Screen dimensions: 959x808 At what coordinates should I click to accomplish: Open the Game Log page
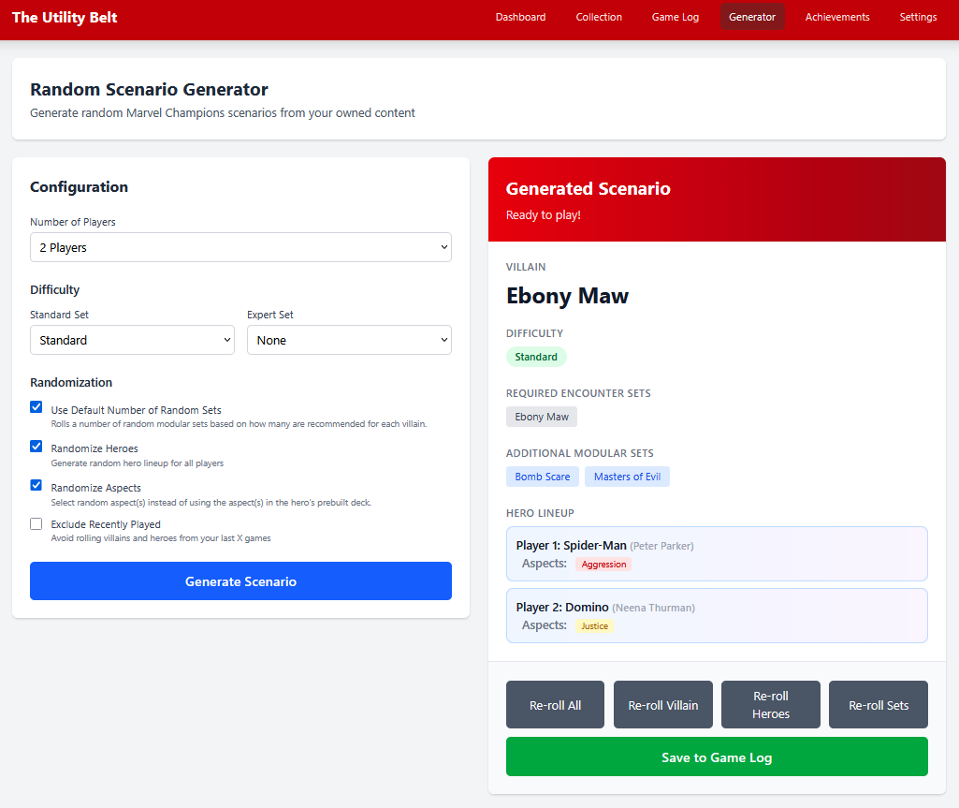click(675, 17)
